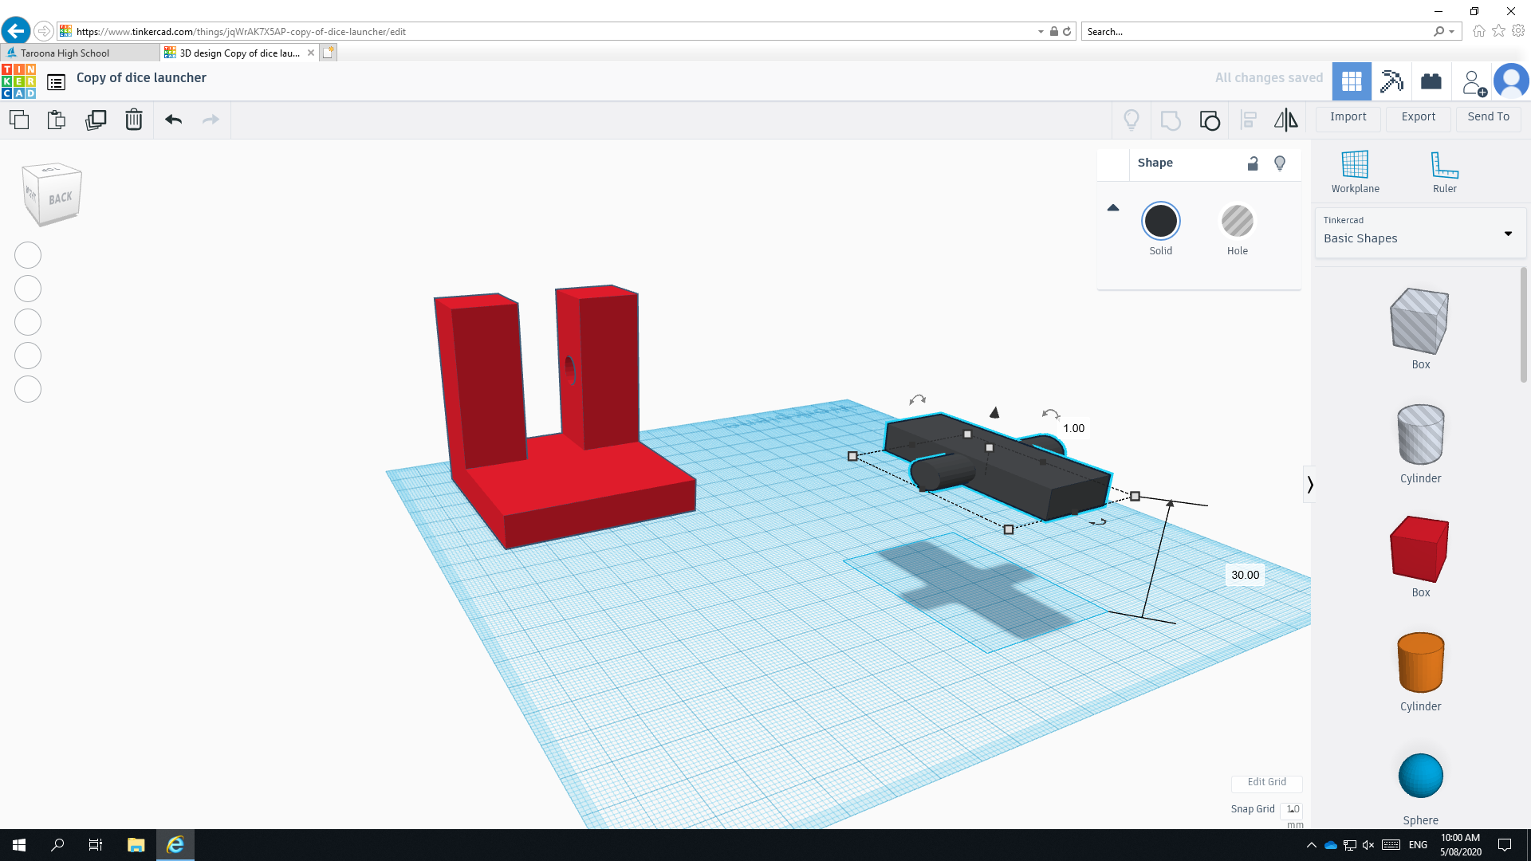Click the Send To button
Screen dimensions: 1531x861
click(x=1488, y=117)
